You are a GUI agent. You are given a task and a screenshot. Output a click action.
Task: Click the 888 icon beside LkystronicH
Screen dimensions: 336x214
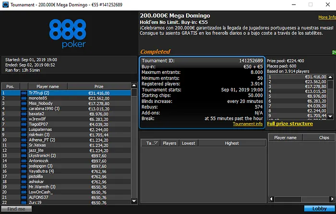[24, 156]
